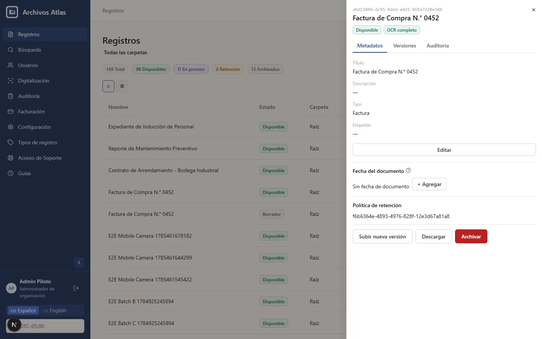The image size is (542, 339).
Task: Collapse the sidebar with the chevron
Action: tap(79, 263)
